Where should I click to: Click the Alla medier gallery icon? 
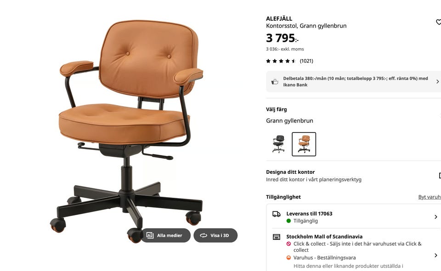[x=150, y=235]
